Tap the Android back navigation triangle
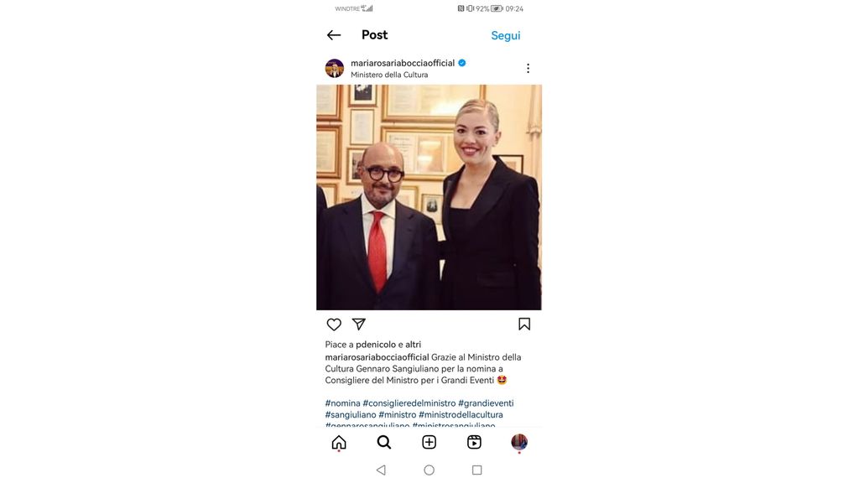859x483 pixels. 382,470
